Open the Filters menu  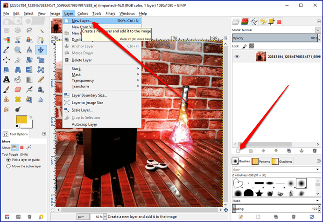(x=111, y=13)
